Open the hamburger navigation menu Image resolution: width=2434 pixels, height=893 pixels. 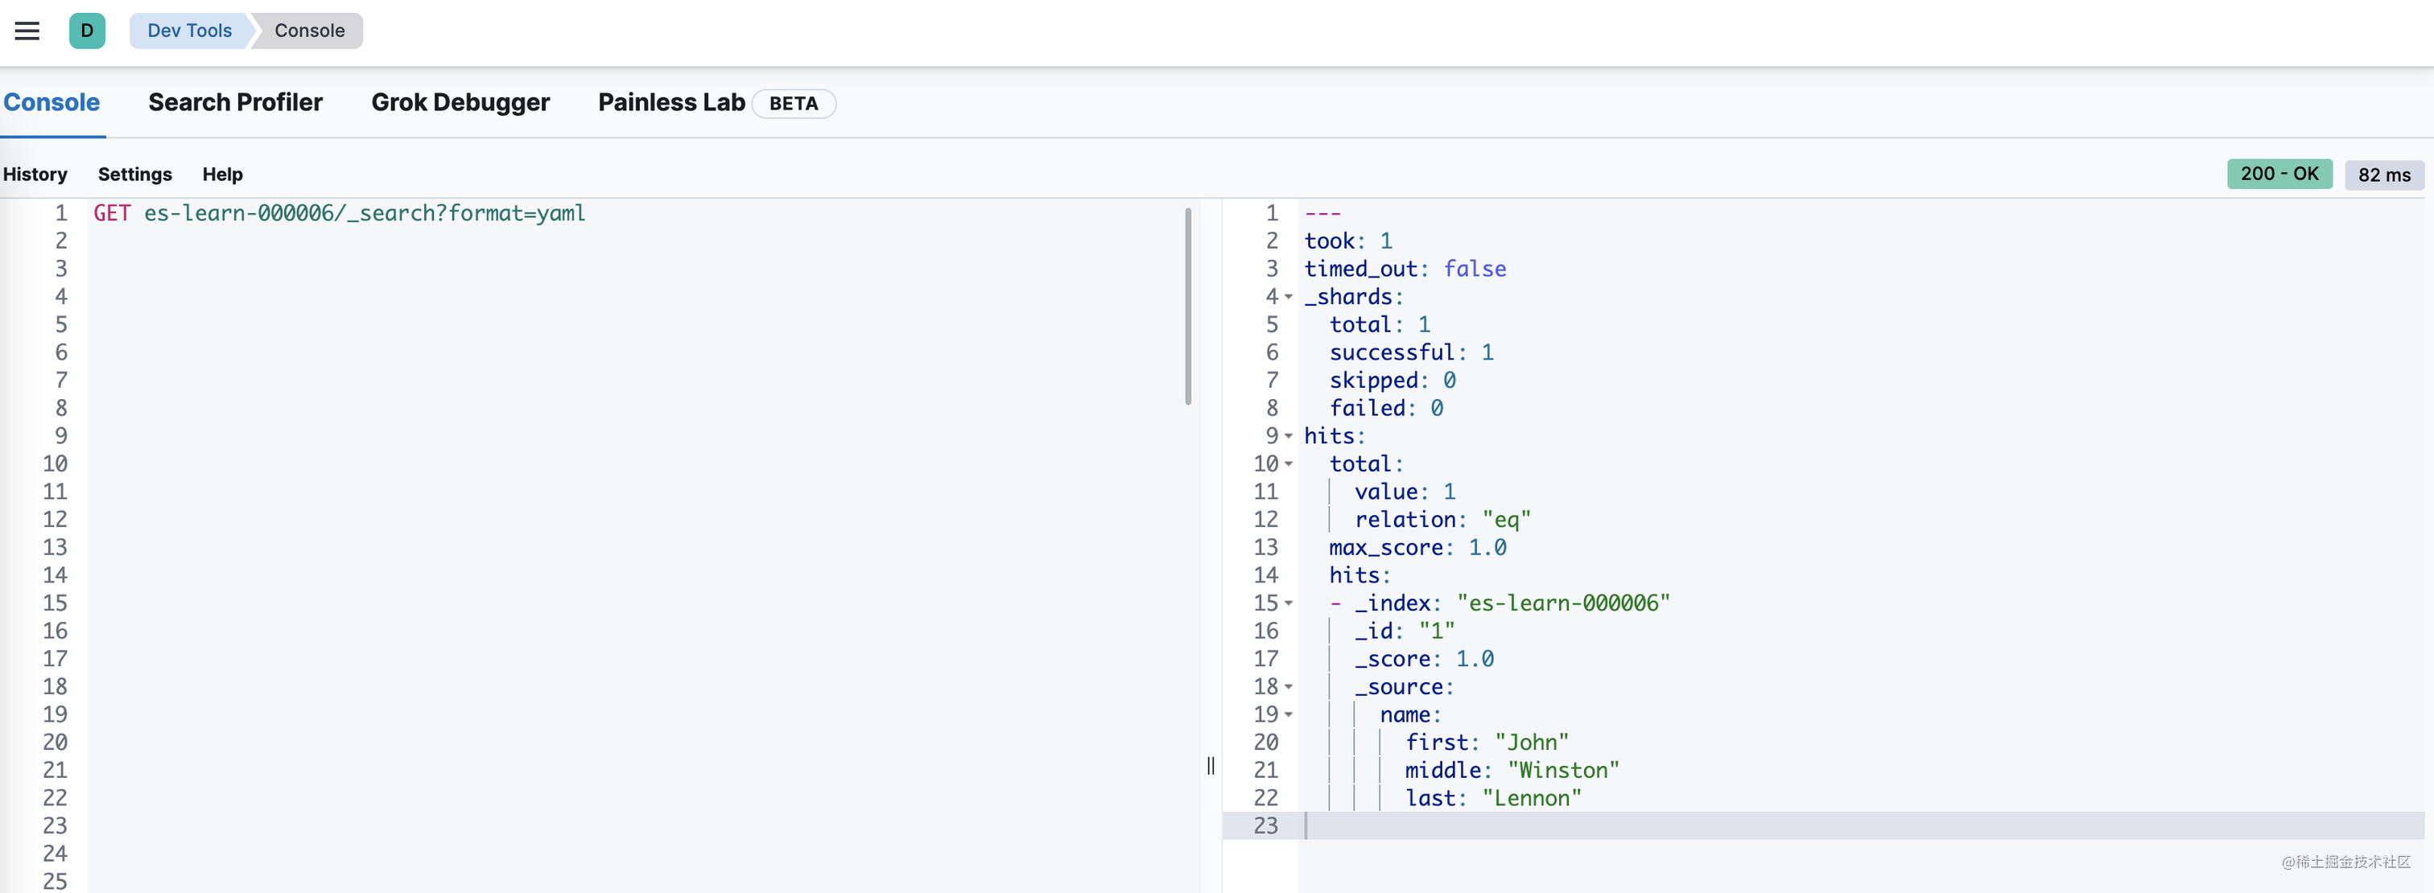27,31
